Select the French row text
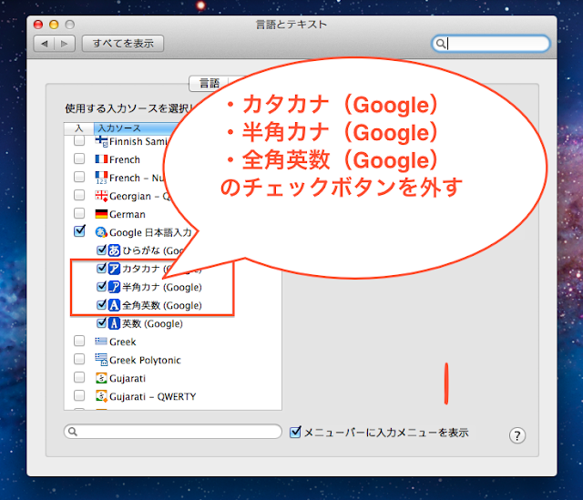 point(125,160)
